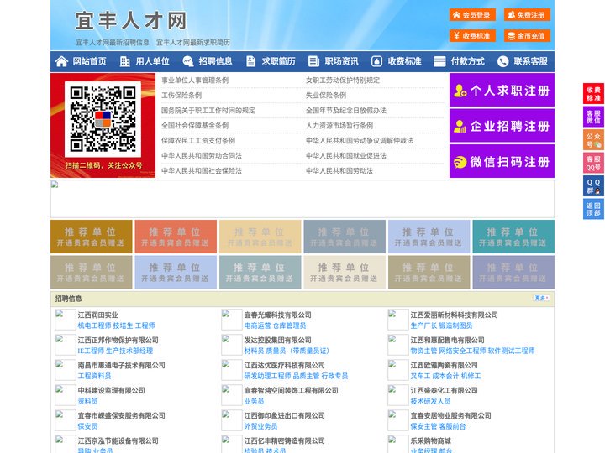Click the orange 公众号 side widget
This screenshot has width=605, height=453.
593,140
